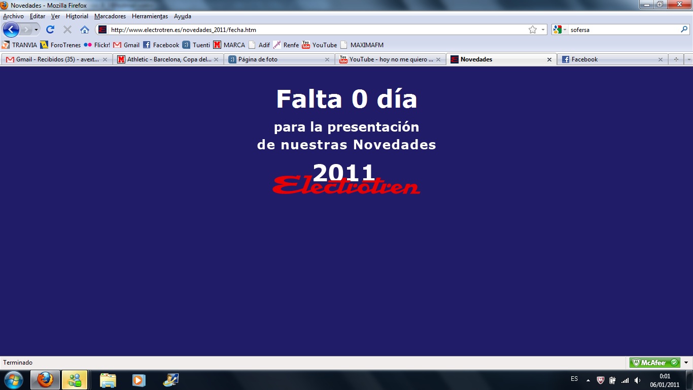
Task: Click the power plug tray icon
Action: pyautogui.click(x=612, y=380)
